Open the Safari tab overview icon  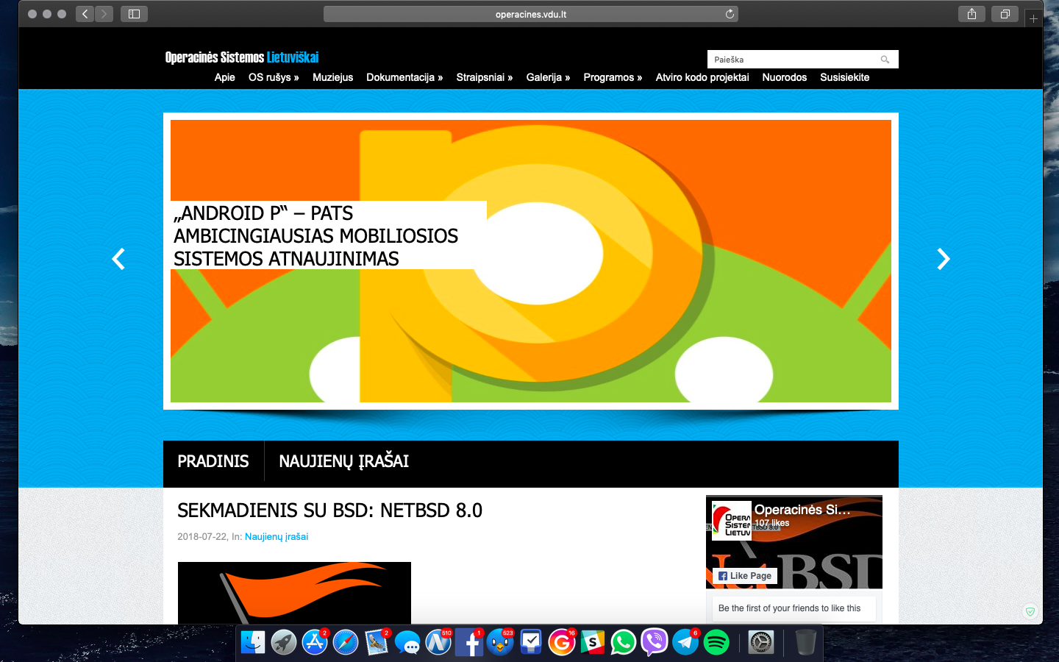coord(1005,14)
